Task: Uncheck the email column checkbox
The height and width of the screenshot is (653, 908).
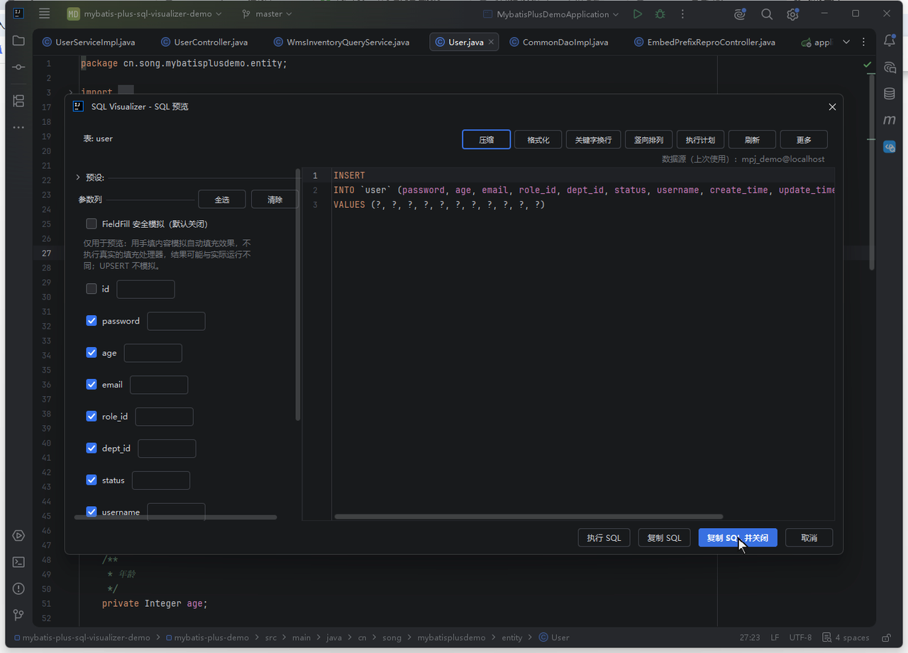Action: pyautogui.click(x=92, y=385)
